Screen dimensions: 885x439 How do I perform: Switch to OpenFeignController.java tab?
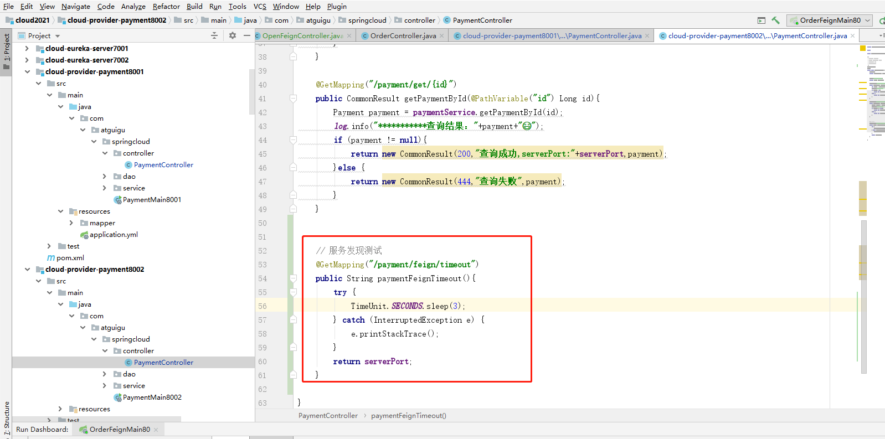coord(302,35)
